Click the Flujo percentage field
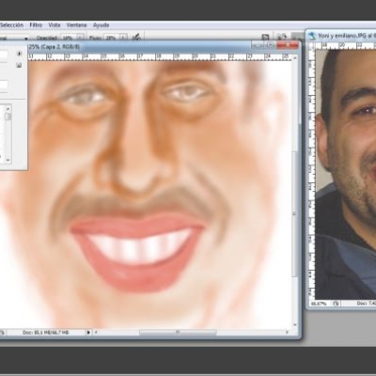This screenshot has width=376, height=376. [x=111, y=38]
